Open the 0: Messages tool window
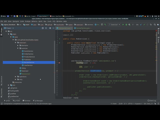Screen dimensions: 160x120 [x=38, y=100]
